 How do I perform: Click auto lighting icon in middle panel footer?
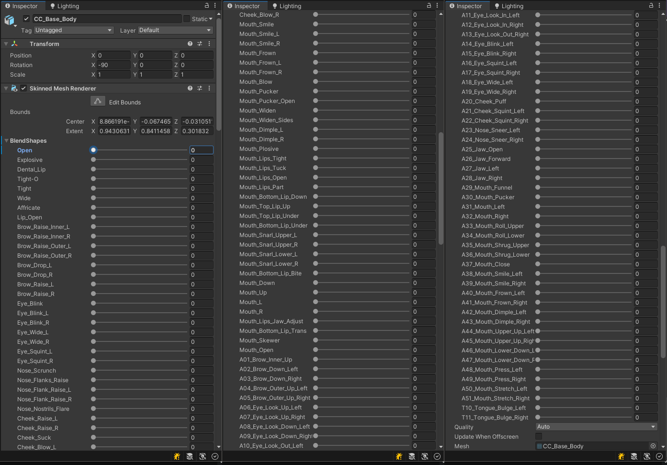[425, 456]
